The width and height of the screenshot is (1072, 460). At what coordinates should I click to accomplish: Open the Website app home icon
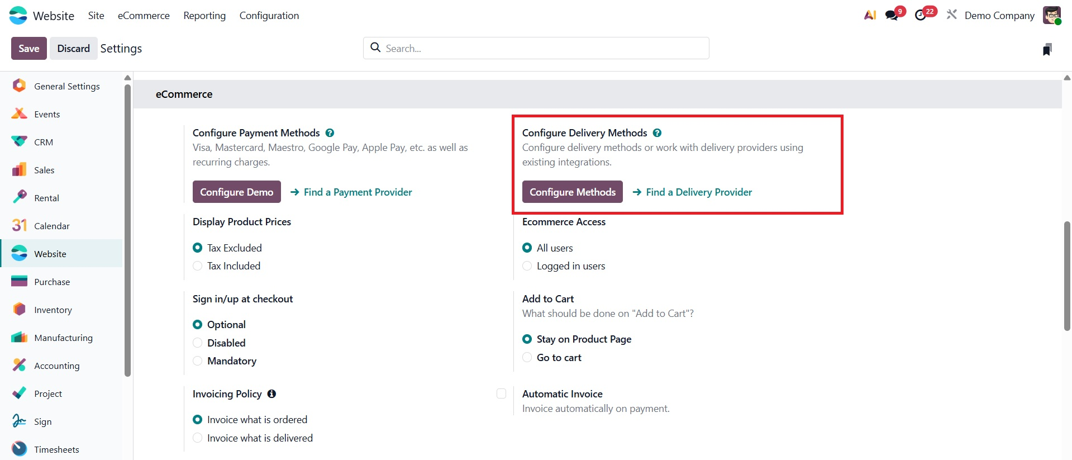[18, 16]
